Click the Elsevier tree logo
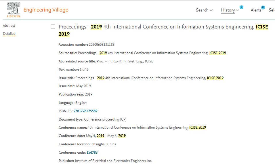Image resolution: width=275 pixels, height=164 pixels. pyautogui.click(x=14, y=10)
